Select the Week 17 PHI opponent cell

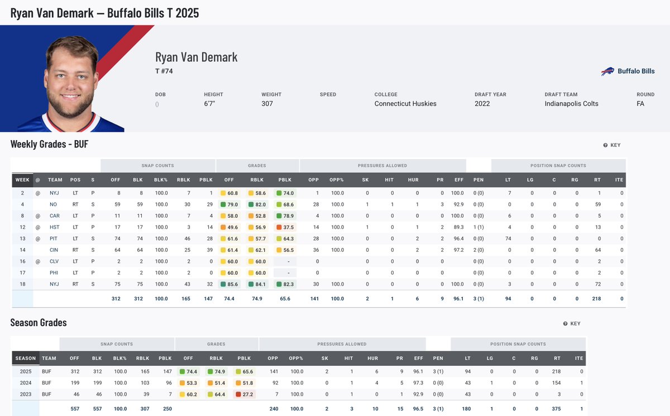point(55,272)
